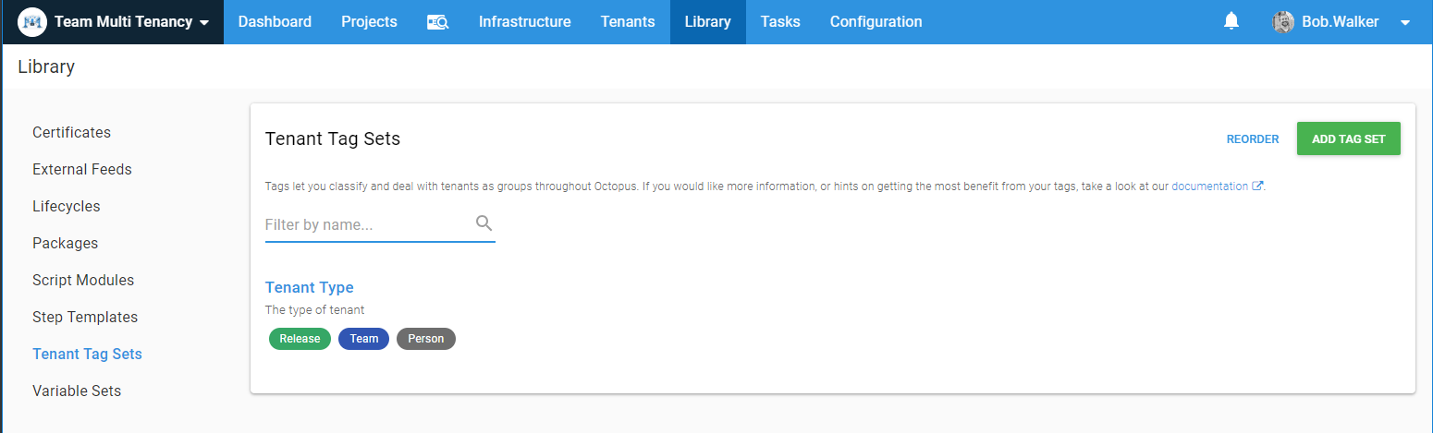
Task: Select the green Release tag
Action: coord(300,339)
